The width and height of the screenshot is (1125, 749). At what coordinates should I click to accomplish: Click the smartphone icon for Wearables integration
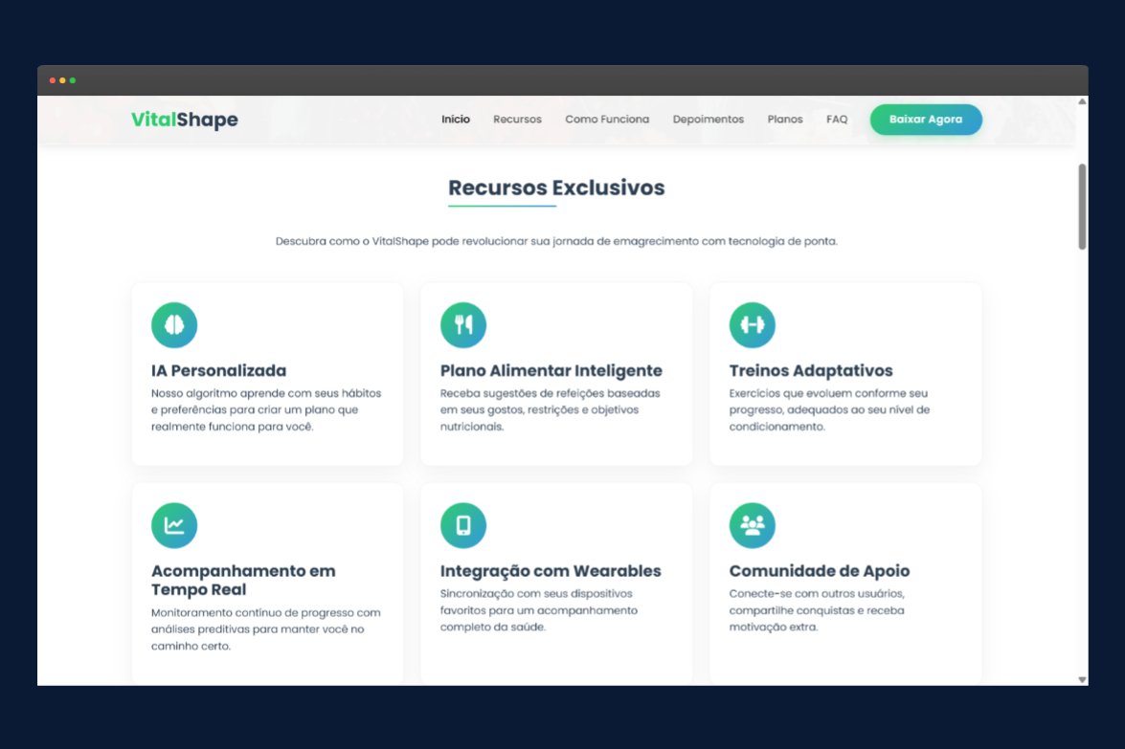pos(463,525)
